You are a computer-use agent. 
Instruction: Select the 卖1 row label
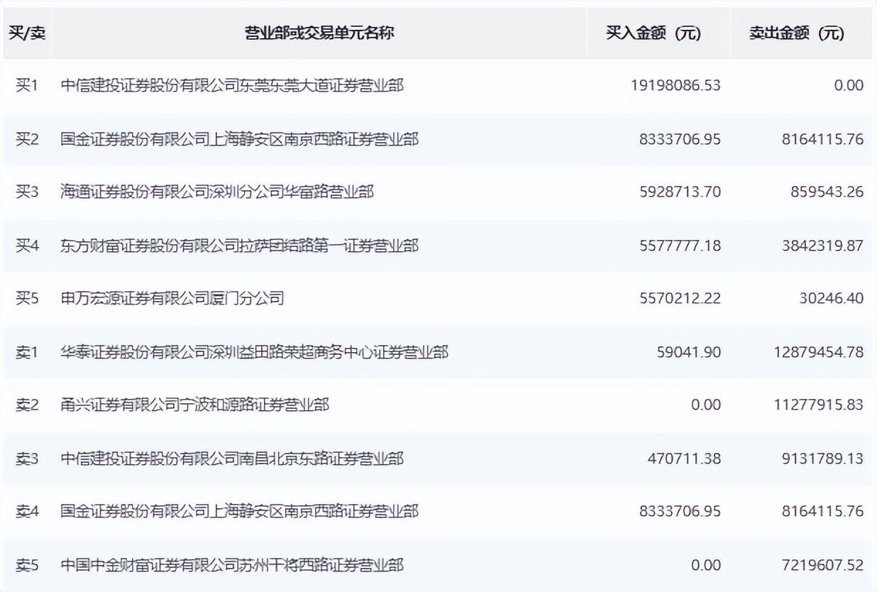point(27,351)
